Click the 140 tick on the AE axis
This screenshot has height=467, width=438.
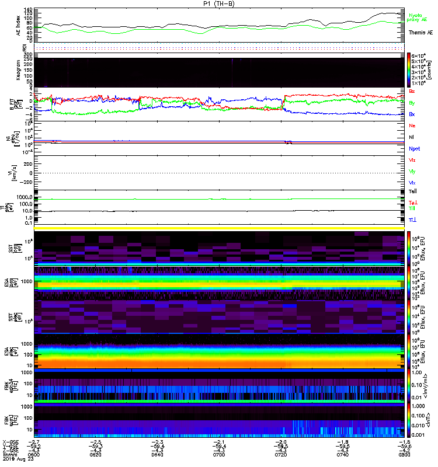pyautogui.click(x=28, y=10)
